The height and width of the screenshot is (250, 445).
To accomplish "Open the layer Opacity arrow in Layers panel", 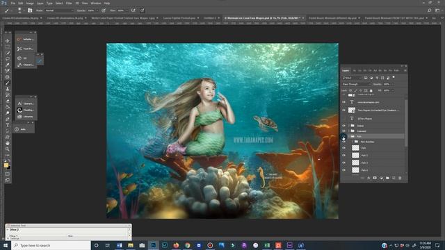I will coord(393,84).
